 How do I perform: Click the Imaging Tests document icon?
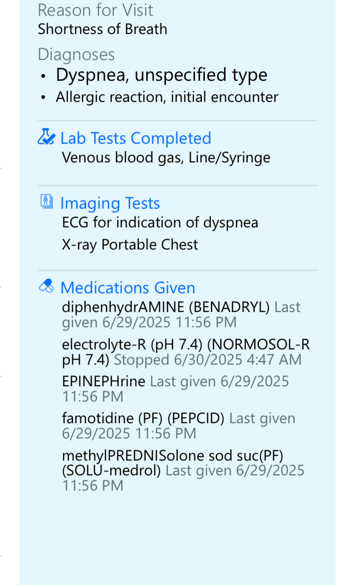click(x=46, y=202)
